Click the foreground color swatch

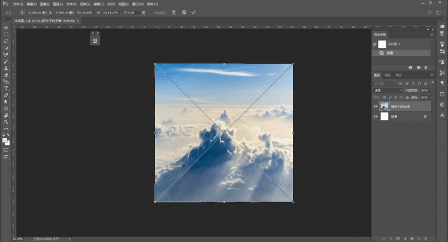coord(4,140)
